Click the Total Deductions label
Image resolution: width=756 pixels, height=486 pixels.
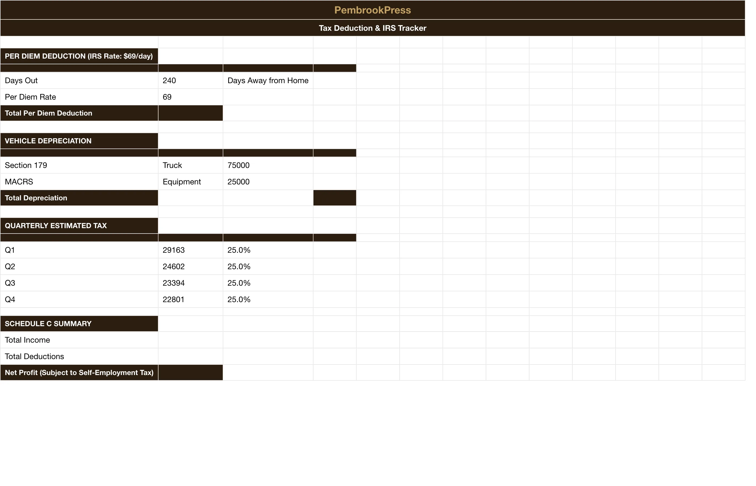point(79,356)
